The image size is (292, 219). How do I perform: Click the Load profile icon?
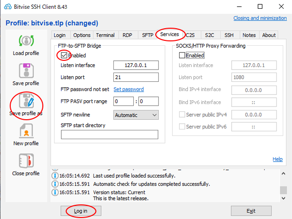point(26,40)
